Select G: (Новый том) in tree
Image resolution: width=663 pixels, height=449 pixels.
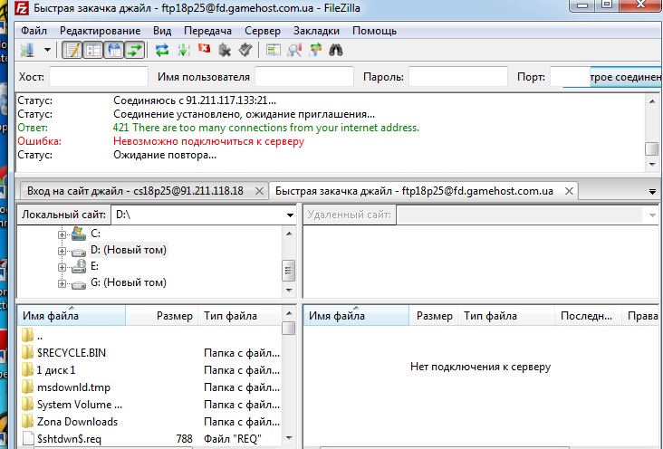pyautogui.click(x=129, y=282)
